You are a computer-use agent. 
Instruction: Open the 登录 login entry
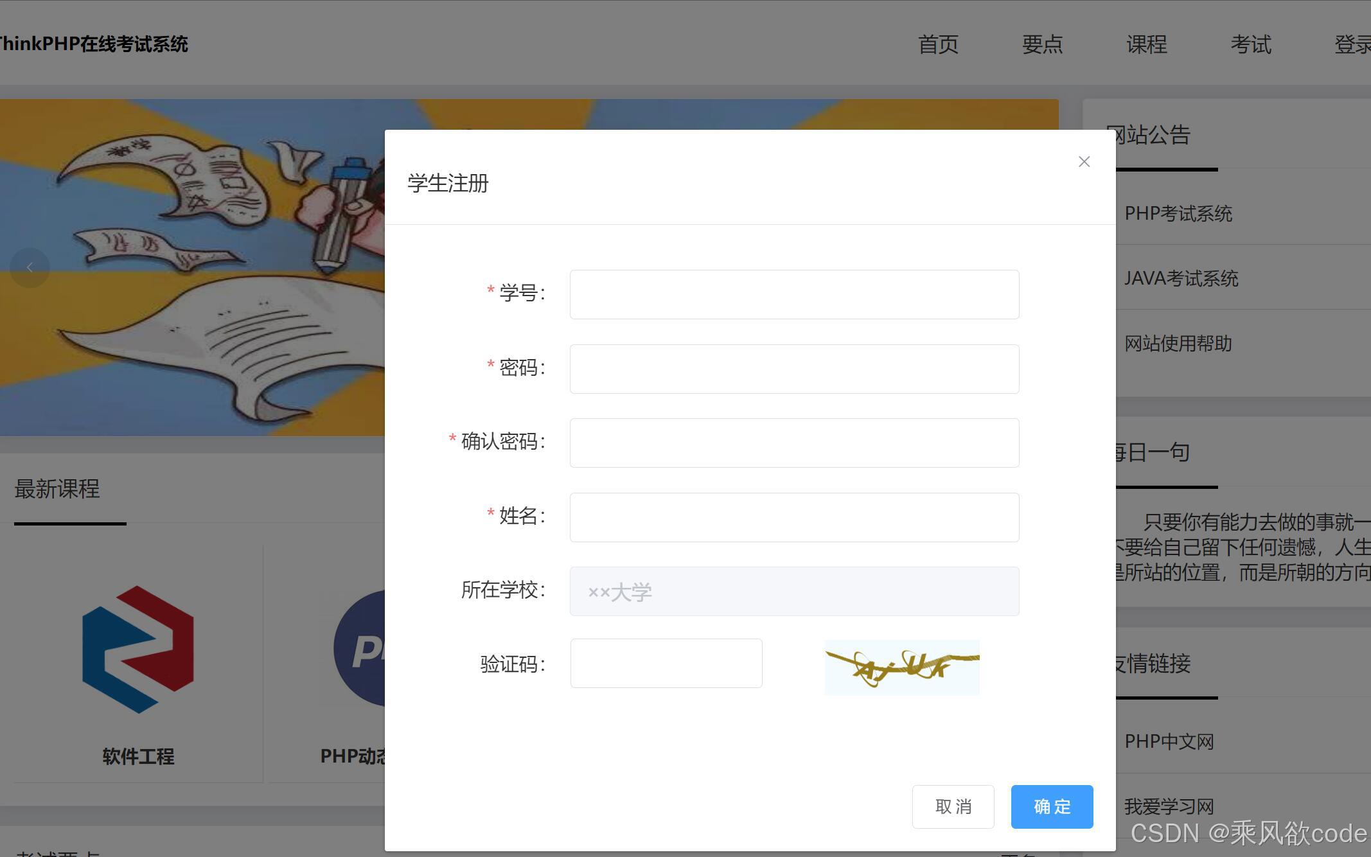coord(1353,44)
